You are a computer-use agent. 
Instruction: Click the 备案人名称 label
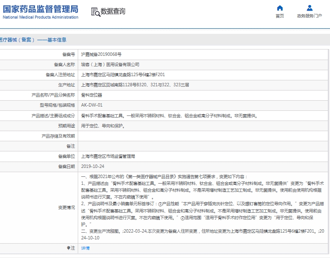pos(64,64)
